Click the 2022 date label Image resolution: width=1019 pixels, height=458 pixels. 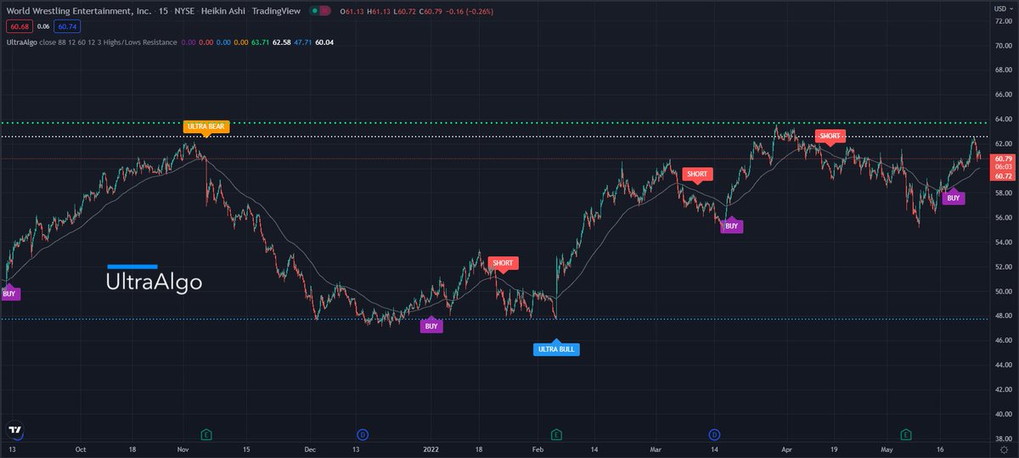(431, 451)
